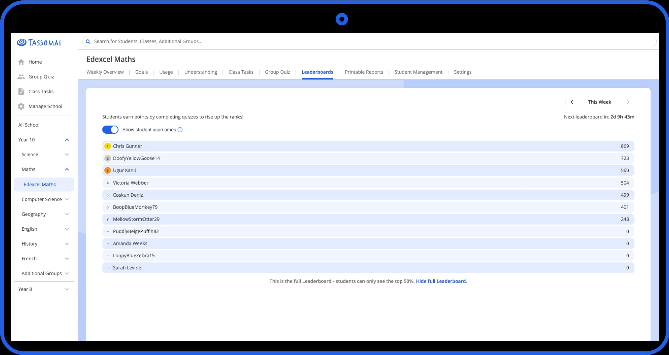This screenshot has width=669, height=355.
Task: Click the Class Tasks document icon
Action: point(21,92)
